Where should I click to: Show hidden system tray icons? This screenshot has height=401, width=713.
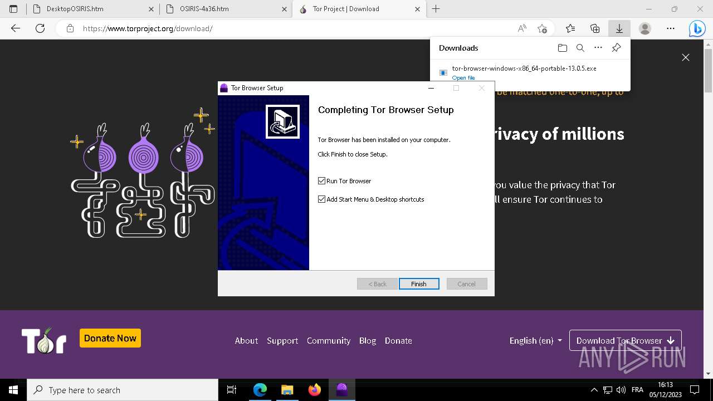pos(594,390)
